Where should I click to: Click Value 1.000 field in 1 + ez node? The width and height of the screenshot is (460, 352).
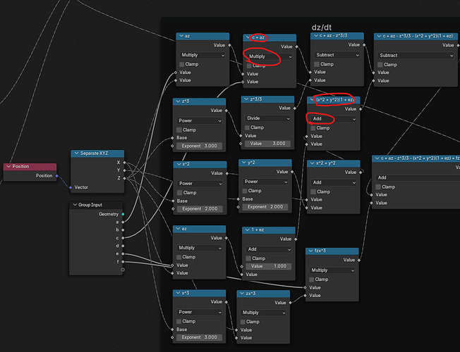269,266
